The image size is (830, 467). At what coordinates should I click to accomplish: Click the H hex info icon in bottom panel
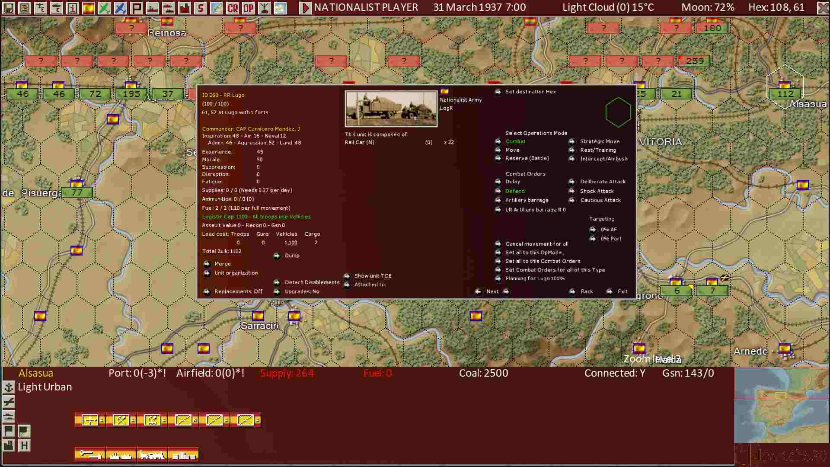(24, 445)
